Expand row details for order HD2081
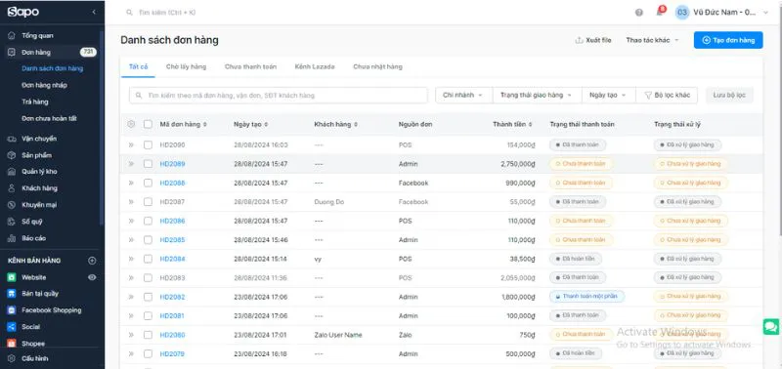Screen dimensions: 782x369 (131, 315)
